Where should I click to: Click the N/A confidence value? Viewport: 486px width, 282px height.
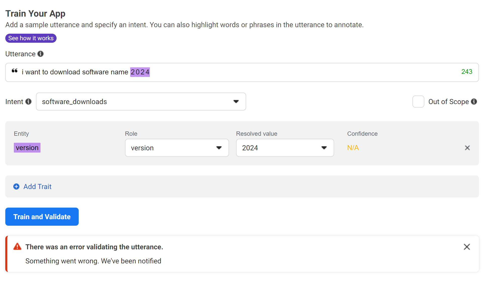353,148
